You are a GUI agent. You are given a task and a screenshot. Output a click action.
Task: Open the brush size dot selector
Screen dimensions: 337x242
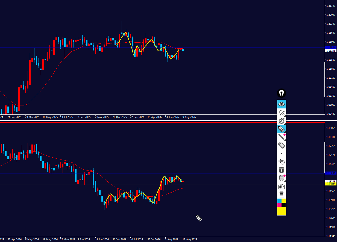282,154
